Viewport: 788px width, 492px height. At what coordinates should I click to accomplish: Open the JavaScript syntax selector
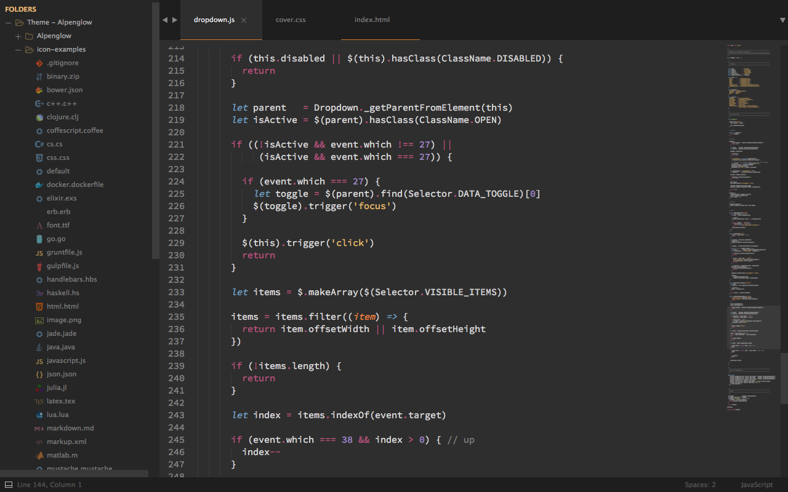757,485
